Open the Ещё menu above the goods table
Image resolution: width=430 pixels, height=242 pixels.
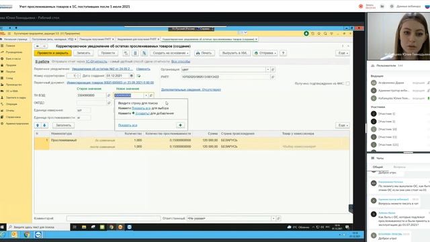click(343, 125)
